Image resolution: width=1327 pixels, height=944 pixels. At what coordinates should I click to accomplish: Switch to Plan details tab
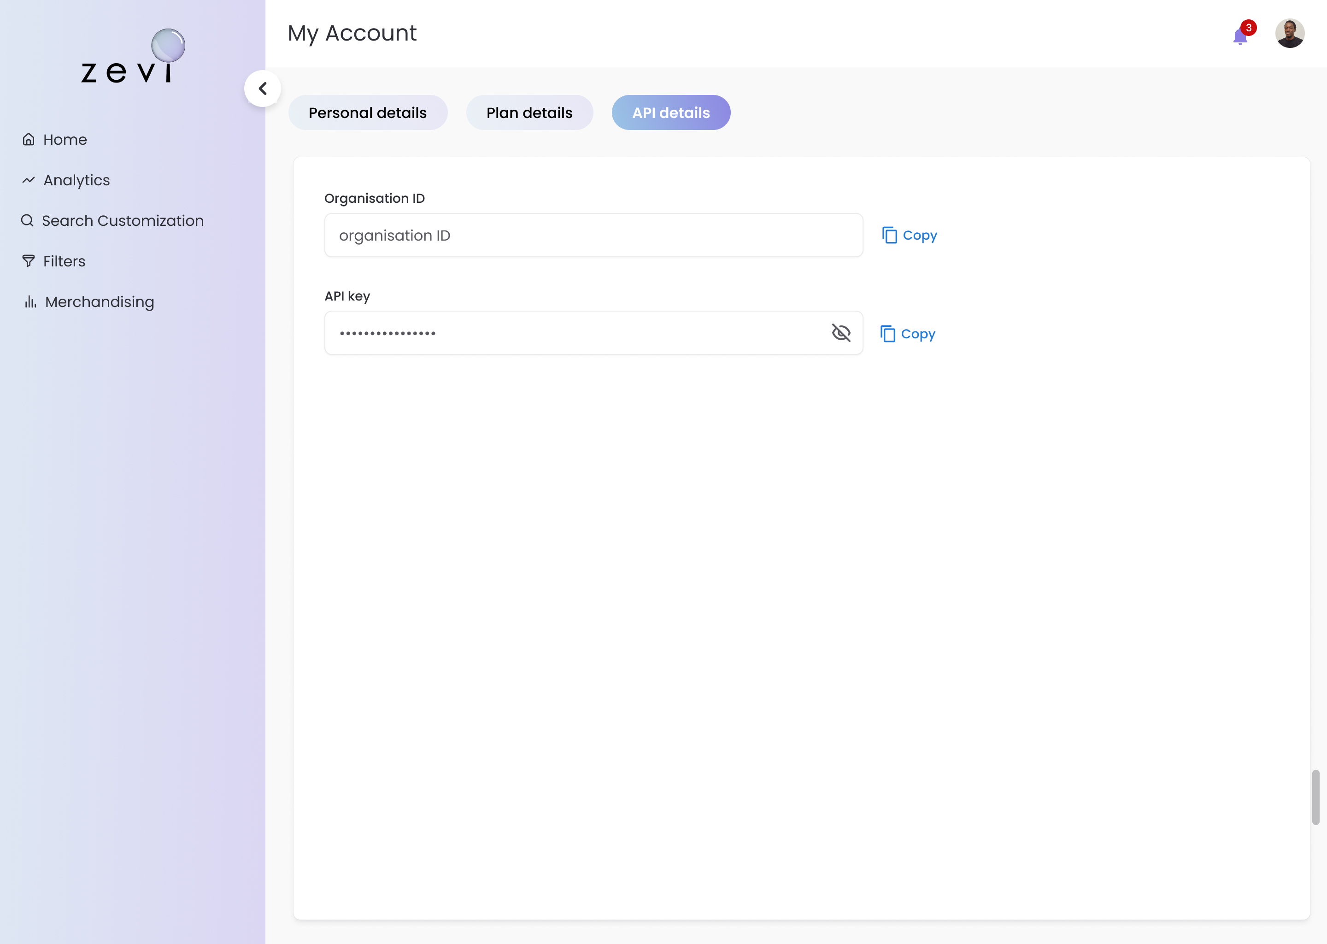coord(528,113)
